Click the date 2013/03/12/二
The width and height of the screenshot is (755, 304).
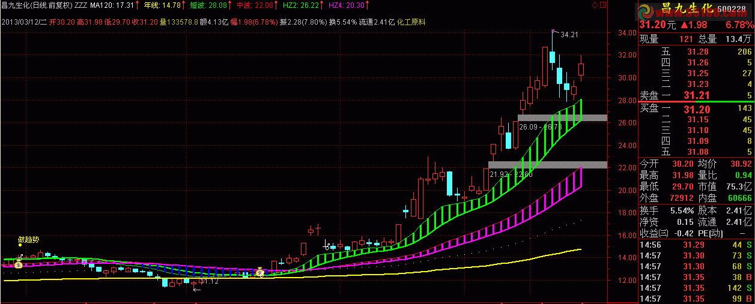pos(24,22)
